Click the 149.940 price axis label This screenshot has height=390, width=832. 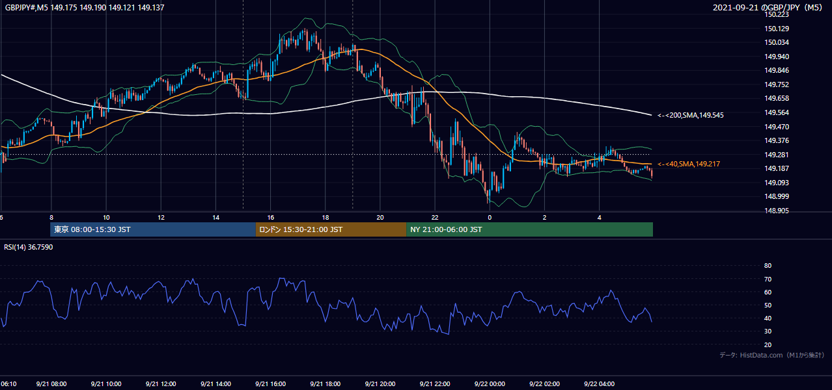tap(777, 57)
